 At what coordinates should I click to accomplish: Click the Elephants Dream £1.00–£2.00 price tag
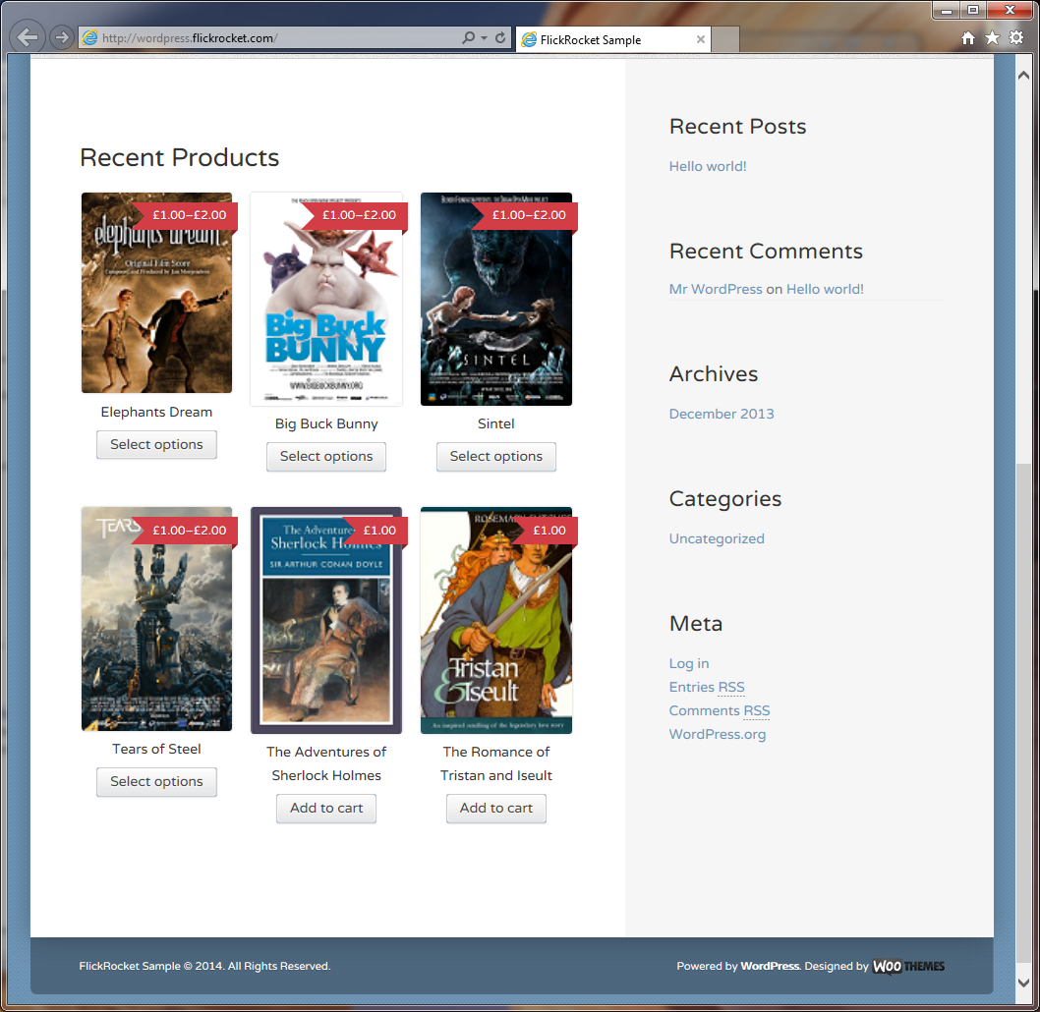185,215
